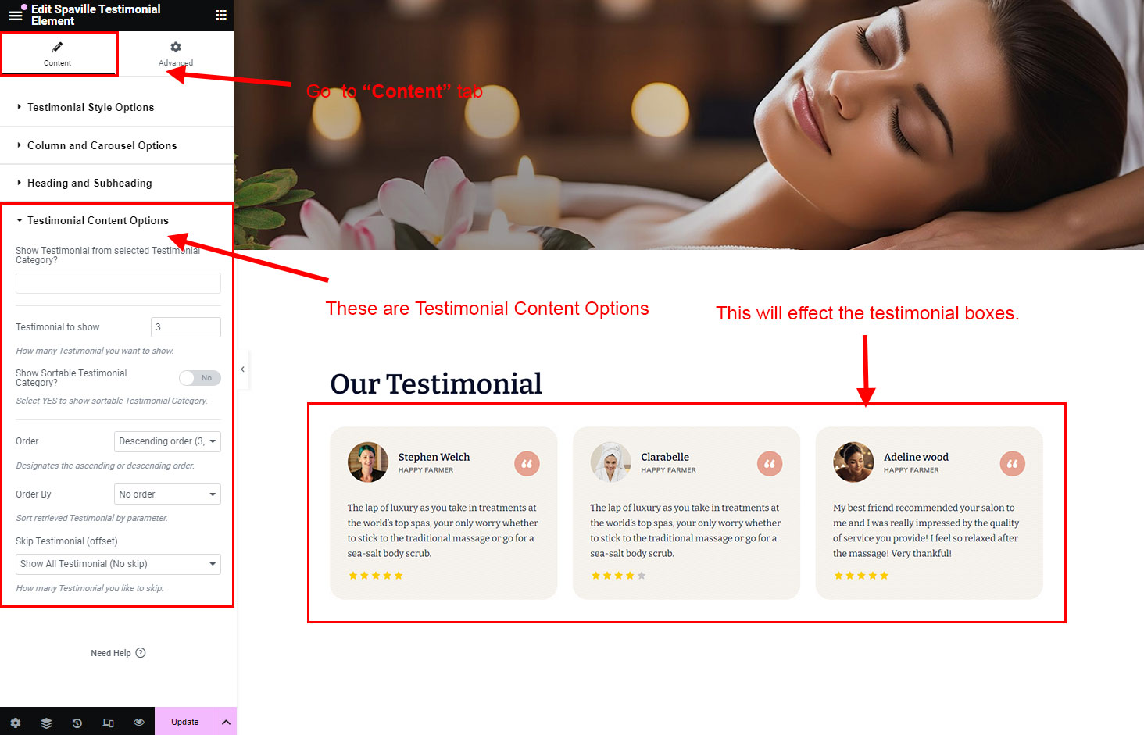The image size is (1144, 735).
Task: Select the Content tab
Action: click(58, 53)
